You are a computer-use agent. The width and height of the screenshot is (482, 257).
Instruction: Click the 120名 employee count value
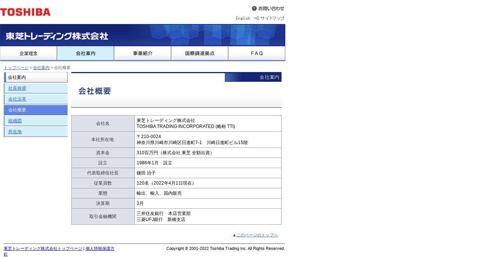(166, 183)
